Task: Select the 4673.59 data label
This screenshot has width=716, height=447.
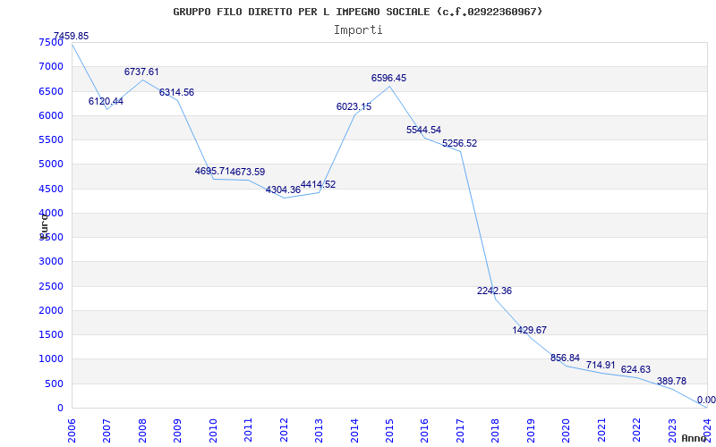Action: pos(248,172)
